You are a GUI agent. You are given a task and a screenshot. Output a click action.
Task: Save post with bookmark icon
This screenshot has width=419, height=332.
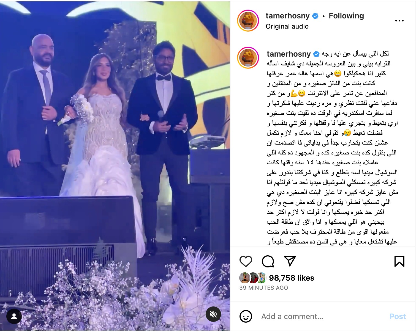(399, 261)
